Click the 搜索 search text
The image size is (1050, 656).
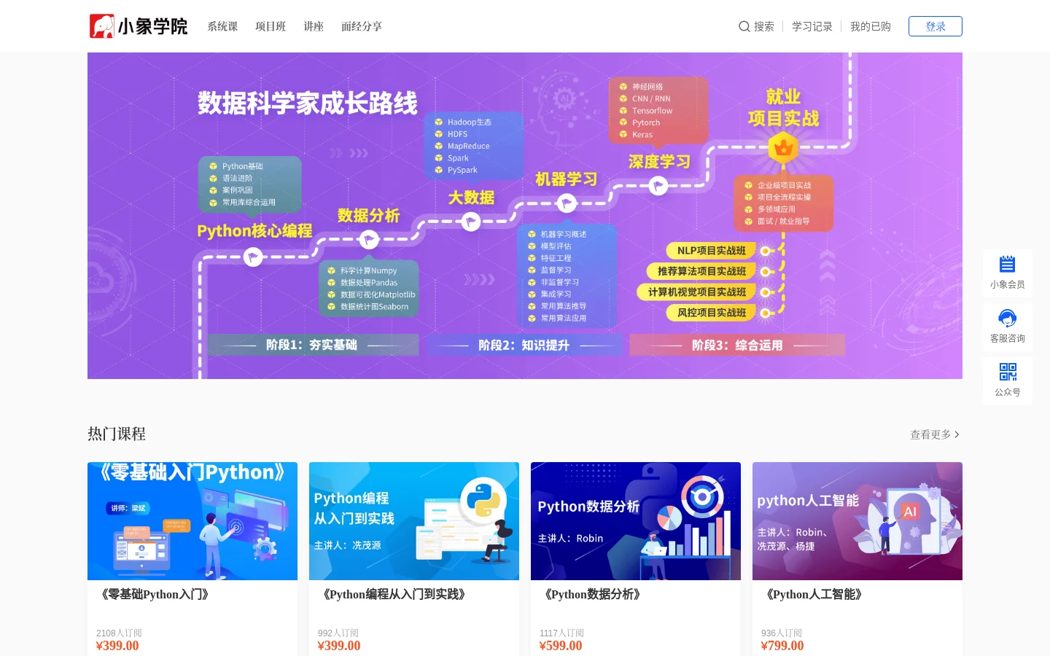click(764, 26)
